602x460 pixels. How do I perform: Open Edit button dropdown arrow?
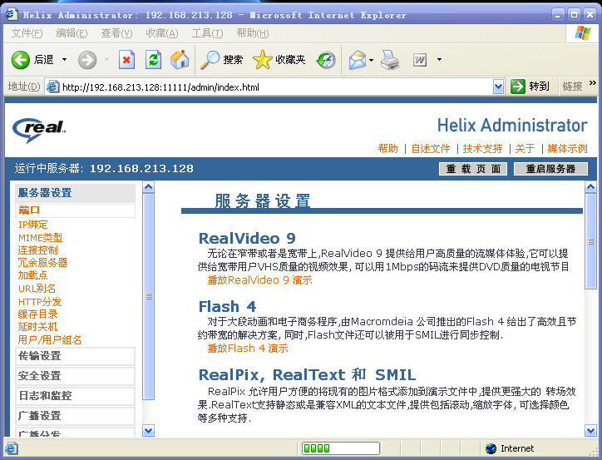pyautogui.click(x=439, y=60)
